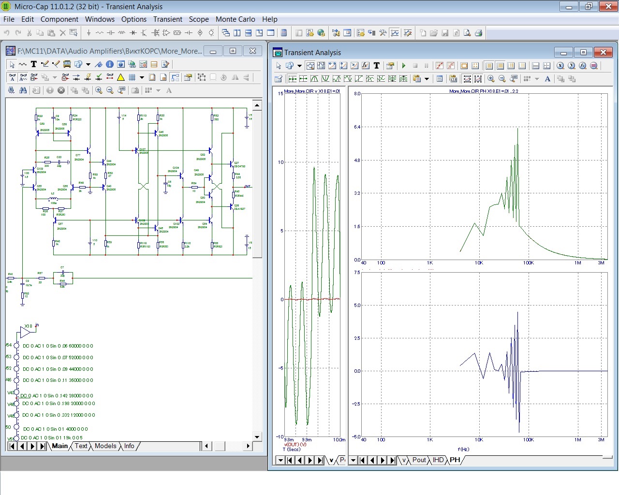The height and width of the screenshot is (495, 619).
Task: Click the green Run analysis play button
Action: click(x=404, y=66)
